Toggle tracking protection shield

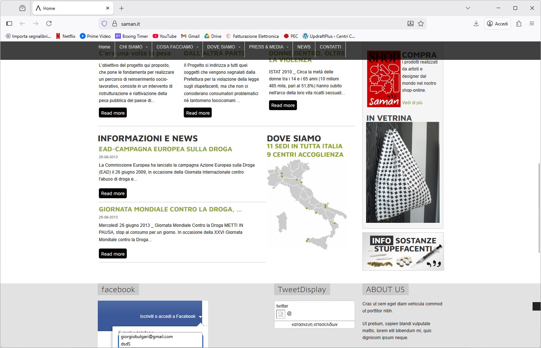click(x=104, y=23)
